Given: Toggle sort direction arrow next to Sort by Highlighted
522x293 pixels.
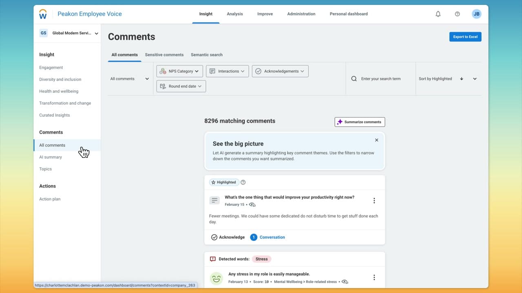Looking at the screenshot, I should [462, 79].
